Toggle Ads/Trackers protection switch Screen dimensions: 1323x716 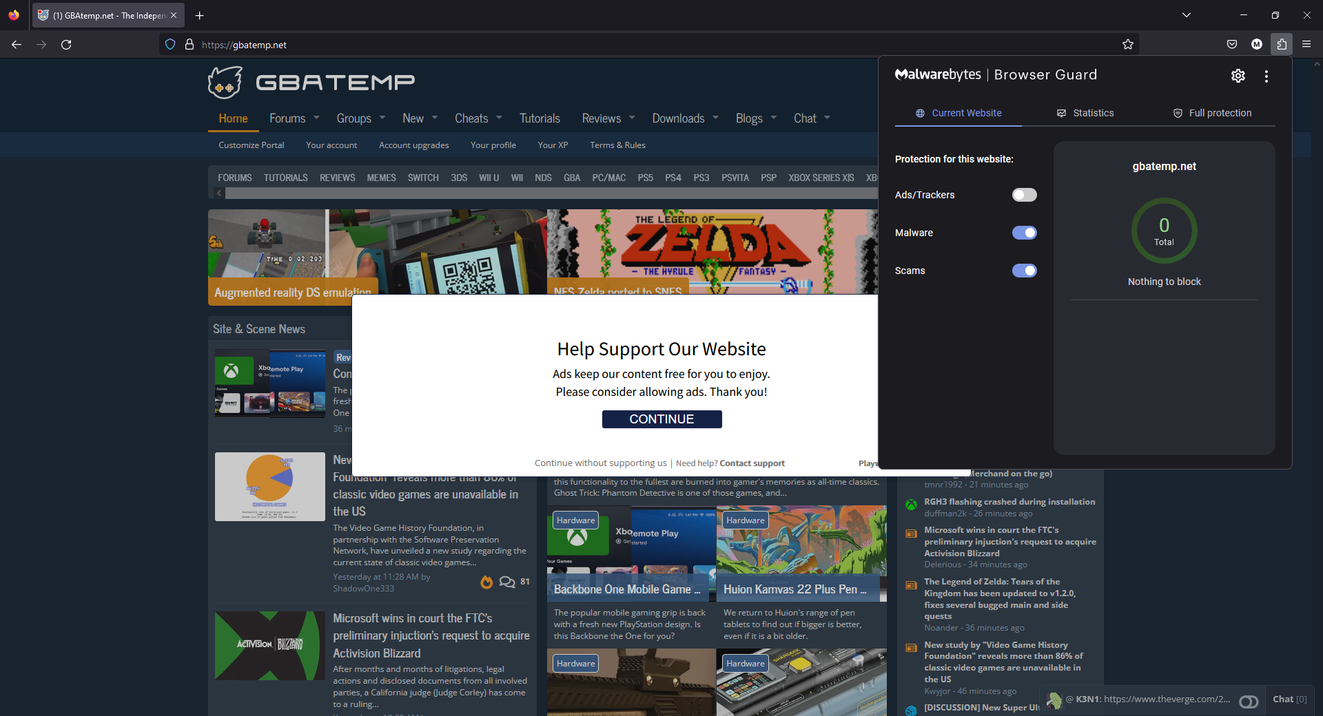[1024, 195]
